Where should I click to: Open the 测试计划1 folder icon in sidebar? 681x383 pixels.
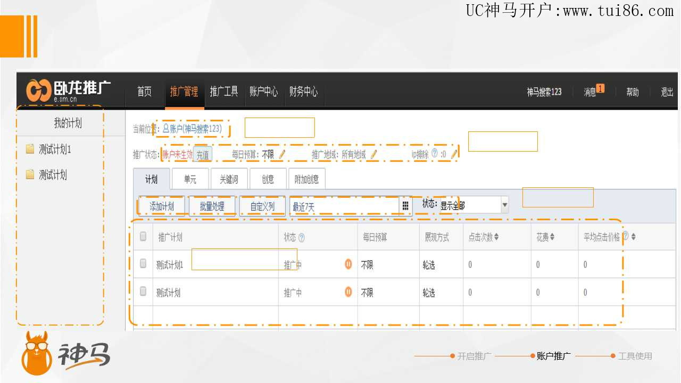[x=30, y=149]
